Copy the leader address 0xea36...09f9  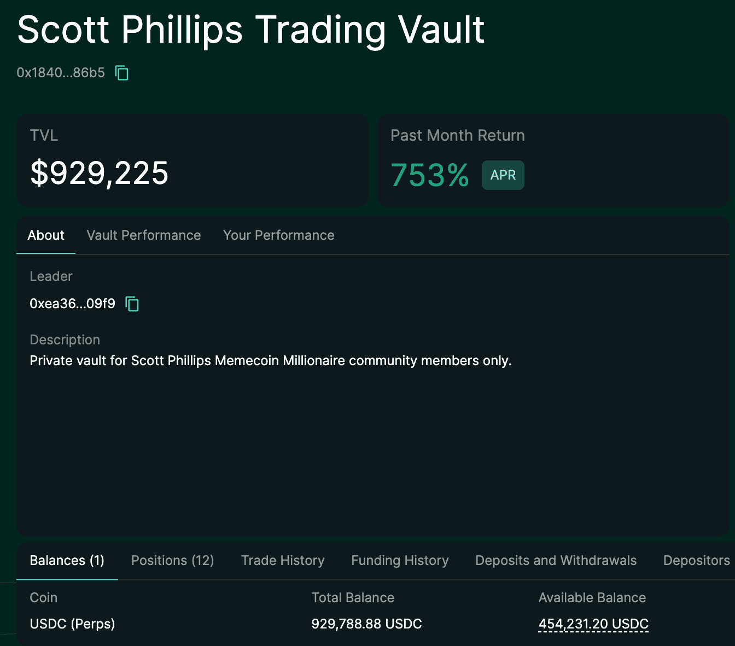tap(132, 303)
